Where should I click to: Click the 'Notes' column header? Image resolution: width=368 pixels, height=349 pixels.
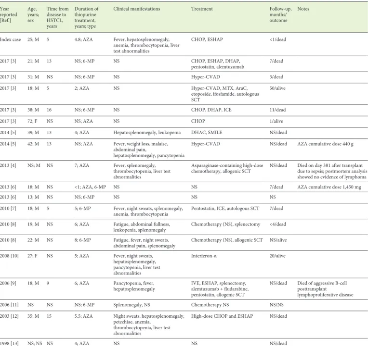click(303, 9)
